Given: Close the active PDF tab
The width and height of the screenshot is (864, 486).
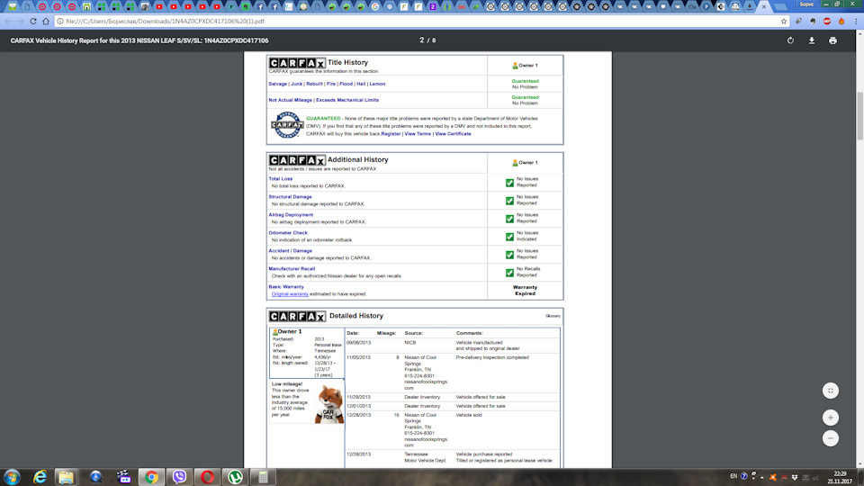Looking at the screenshot, I should click(x=764, y=6).
